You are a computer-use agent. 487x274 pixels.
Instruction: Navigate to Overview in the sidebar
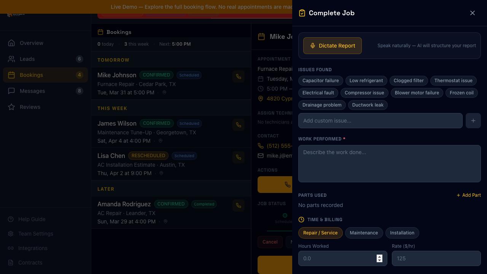point(31,43)
